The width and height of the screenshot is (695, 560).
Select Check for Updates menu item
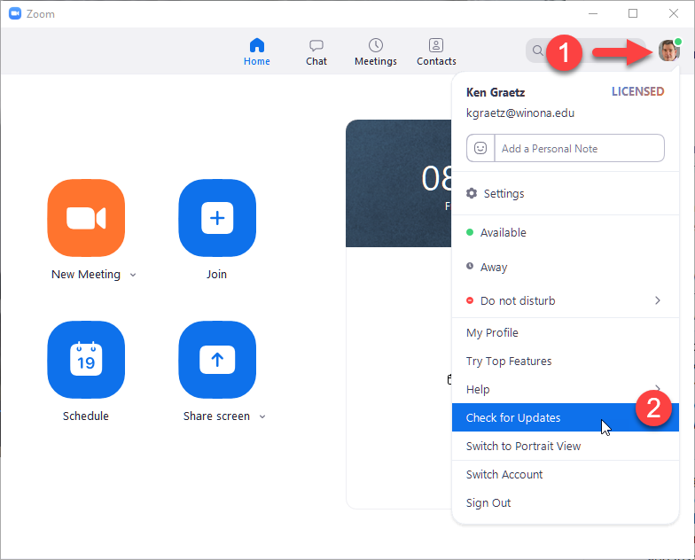[x=513, y=418]
